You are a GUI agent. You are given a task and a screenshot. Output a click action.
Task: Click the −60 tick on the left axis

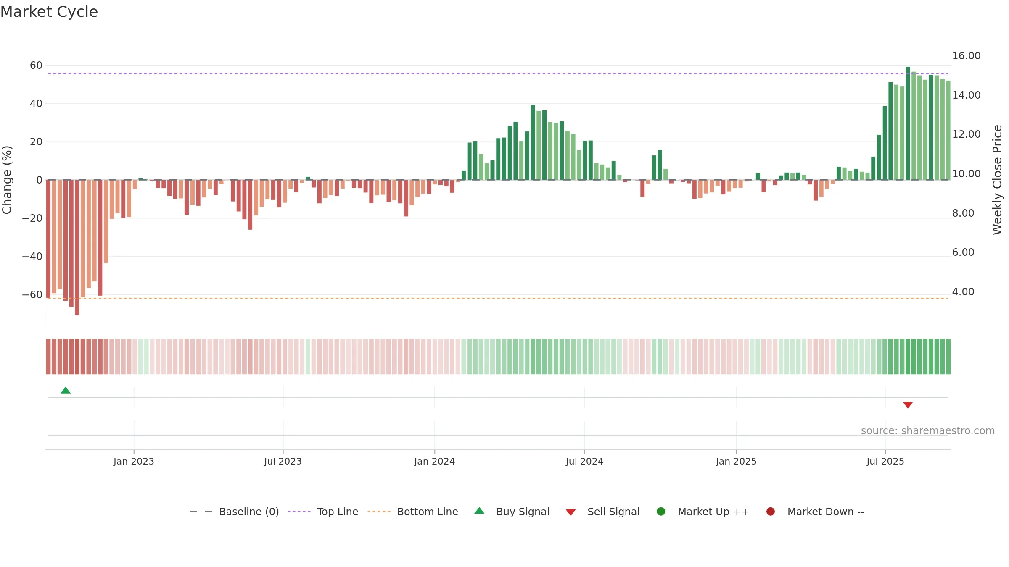32,294
